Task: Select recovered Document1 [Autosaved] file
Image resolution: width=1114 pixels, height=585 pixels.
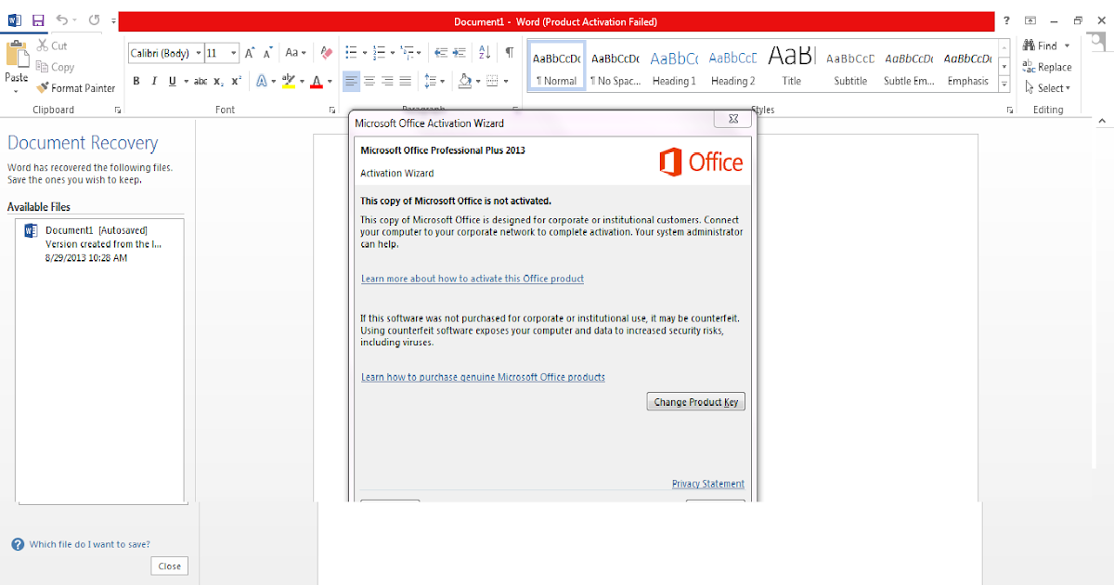Action: (x=99, y=243)
